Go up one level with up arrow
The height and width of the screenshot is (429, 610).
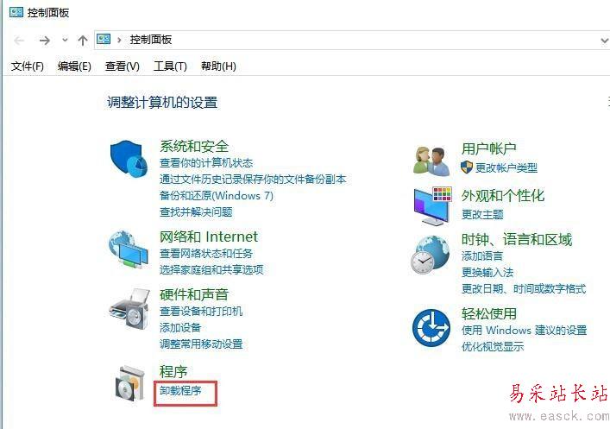coord(83,40)
